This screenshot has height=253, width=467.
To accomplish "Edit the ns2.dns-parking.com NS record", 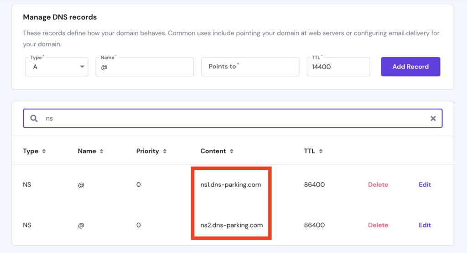I will point(425,225).
